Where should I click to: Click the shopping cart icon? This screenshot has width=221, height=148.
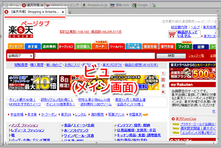173,34
